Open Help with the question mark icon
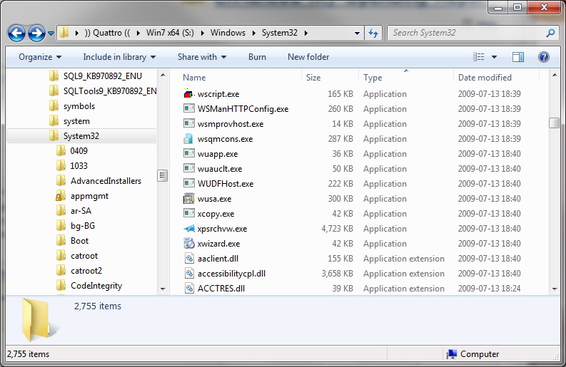Viewport: 566px width, 367px height. [544, 57]
